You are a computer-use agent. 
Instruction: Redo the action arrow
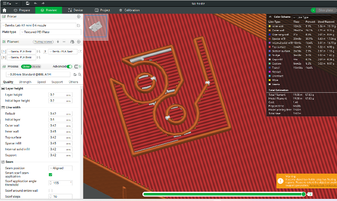coord(43,3)
